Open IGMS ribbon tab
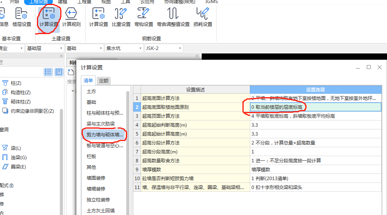This screenshot has width=387, height=215. tap(211, 2)
